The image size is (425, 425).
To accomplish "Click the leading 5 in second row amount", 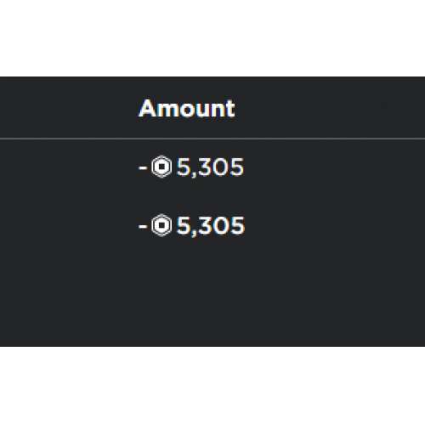I will (183, 225).
